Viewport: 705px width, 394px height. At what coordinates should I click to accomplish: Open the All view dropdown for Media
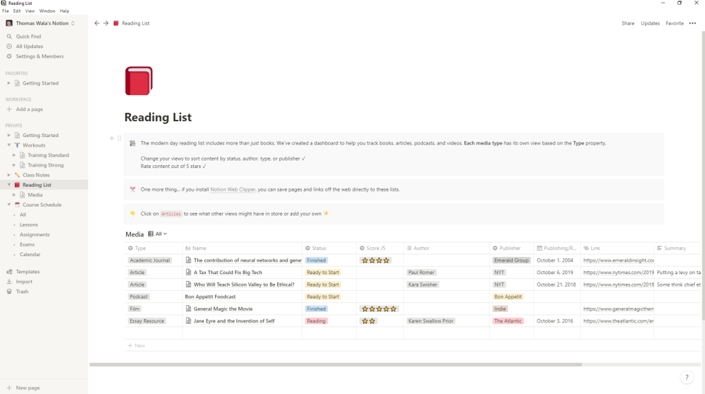coord(158,234)
